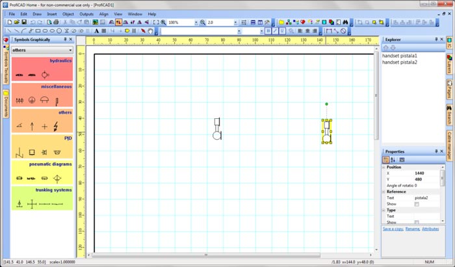Click the binoculars Search toolbar icon
Viewport: 455px width, 267px height.
tap(345, 22)
